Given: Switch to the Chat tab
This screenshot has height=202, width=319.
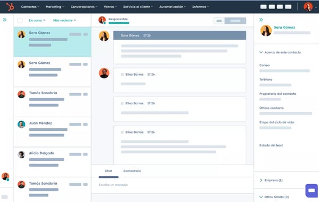Looking at the screenshot, I should (109, 171).
